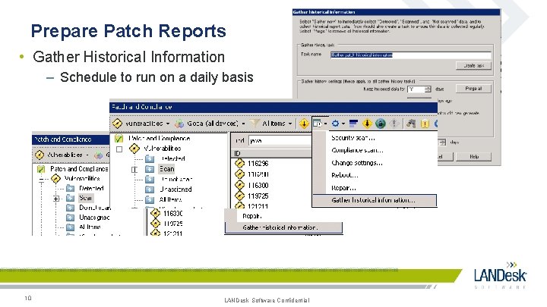Click Vulnerabilities diamond icon in left window toolbar
Screen dimensions: 547x307
coord(40,155)
